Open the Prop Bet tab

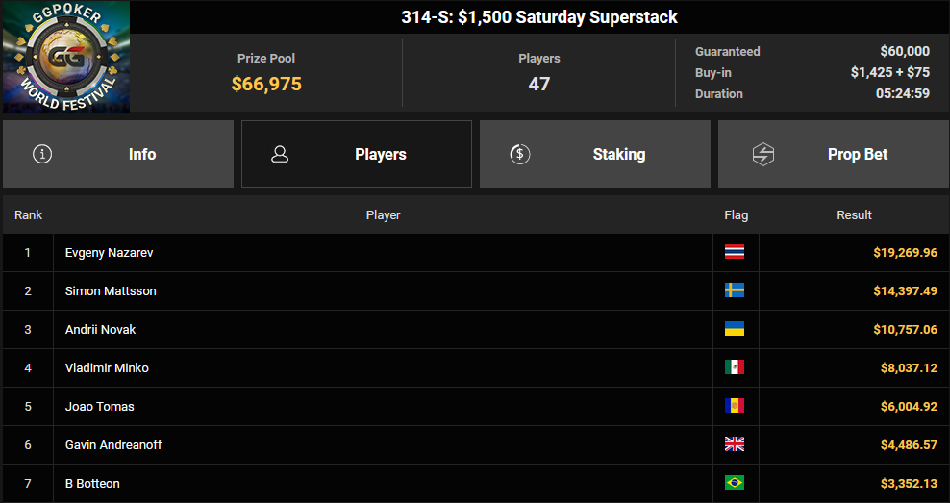click(x=833, y=154)
